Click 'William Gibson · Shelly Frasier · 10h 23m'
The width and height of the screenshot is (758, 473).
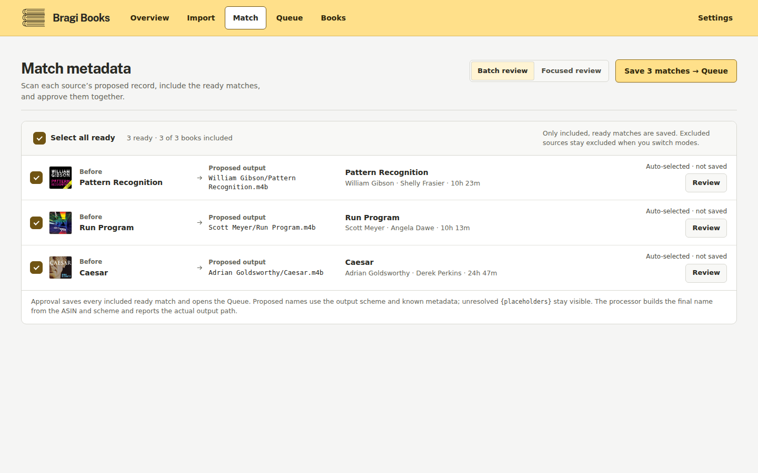click(413, 183)
